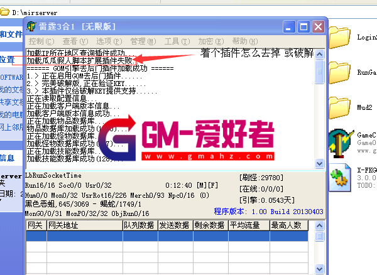
Task: Click the 0:12:40 uptime text
Action: (x=178, y=185)
